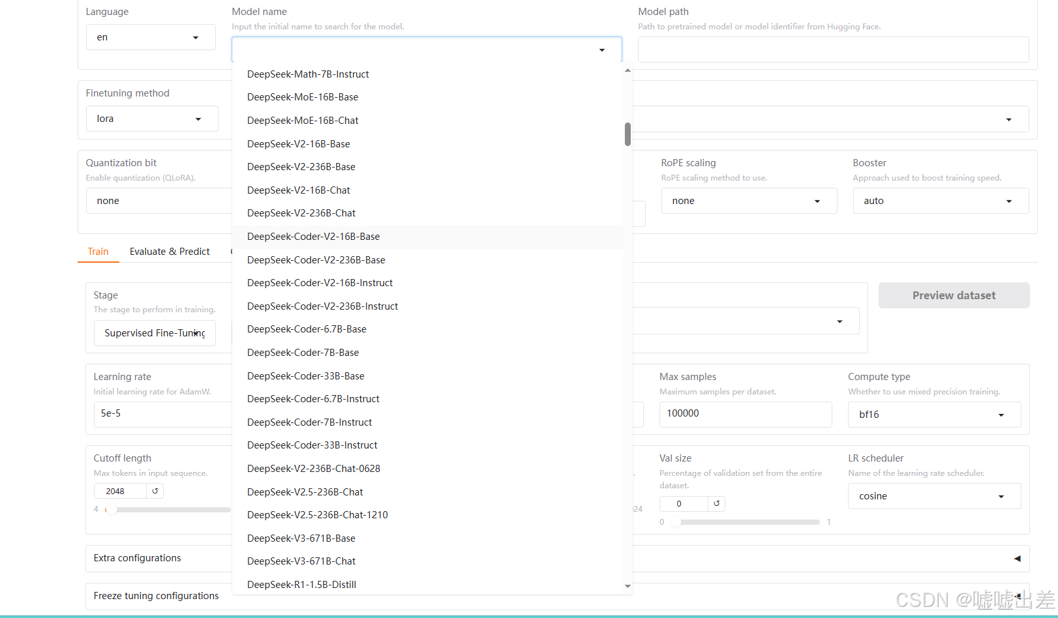Choose DeepSeek-V2-236B-Base model
1058x618 pixels.
tap(427, 167)
